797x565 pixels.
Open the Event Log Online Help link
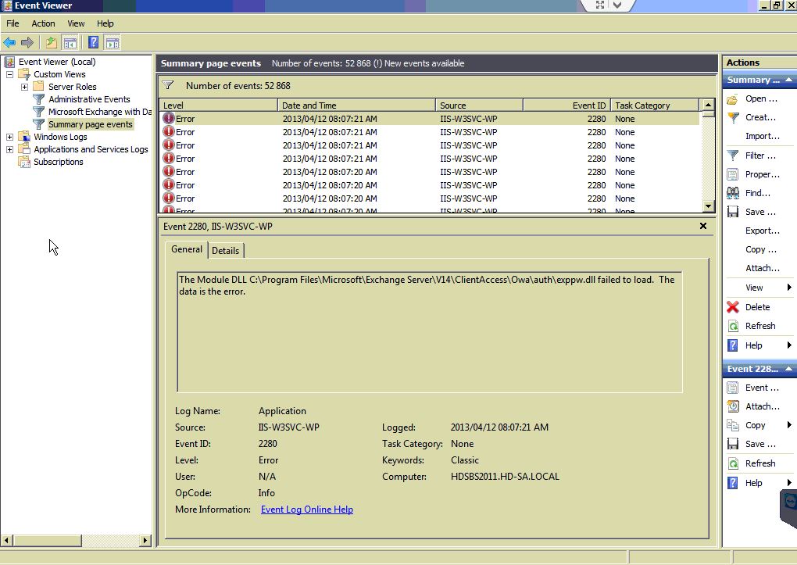tap(307, 510)
